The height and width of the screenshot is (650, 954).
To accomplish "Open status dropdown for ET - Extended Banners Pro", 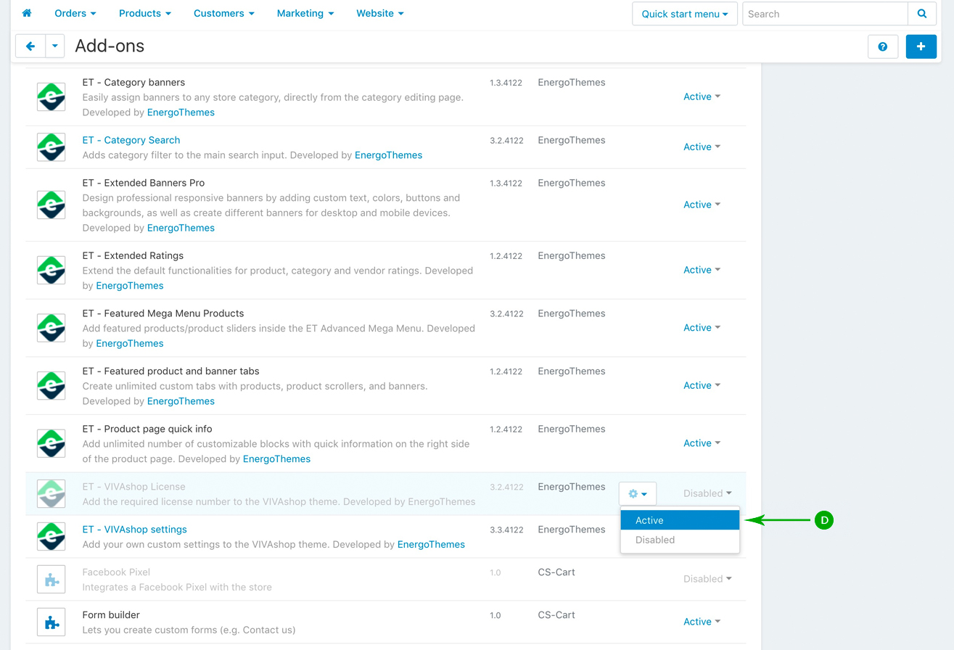I will pos(702,205).
